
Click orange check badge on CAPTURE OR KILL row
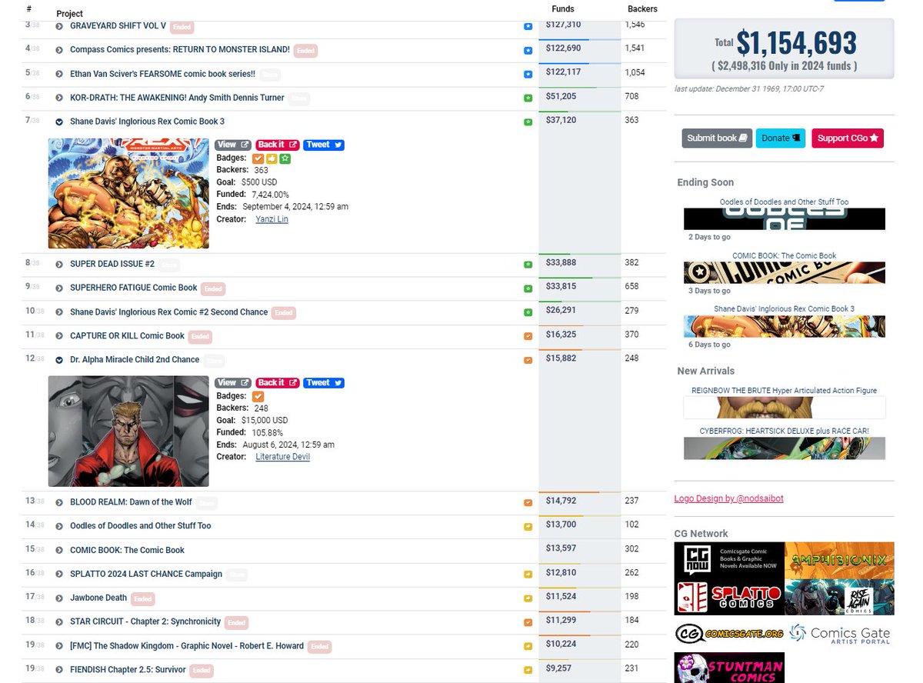coord(528,337)
